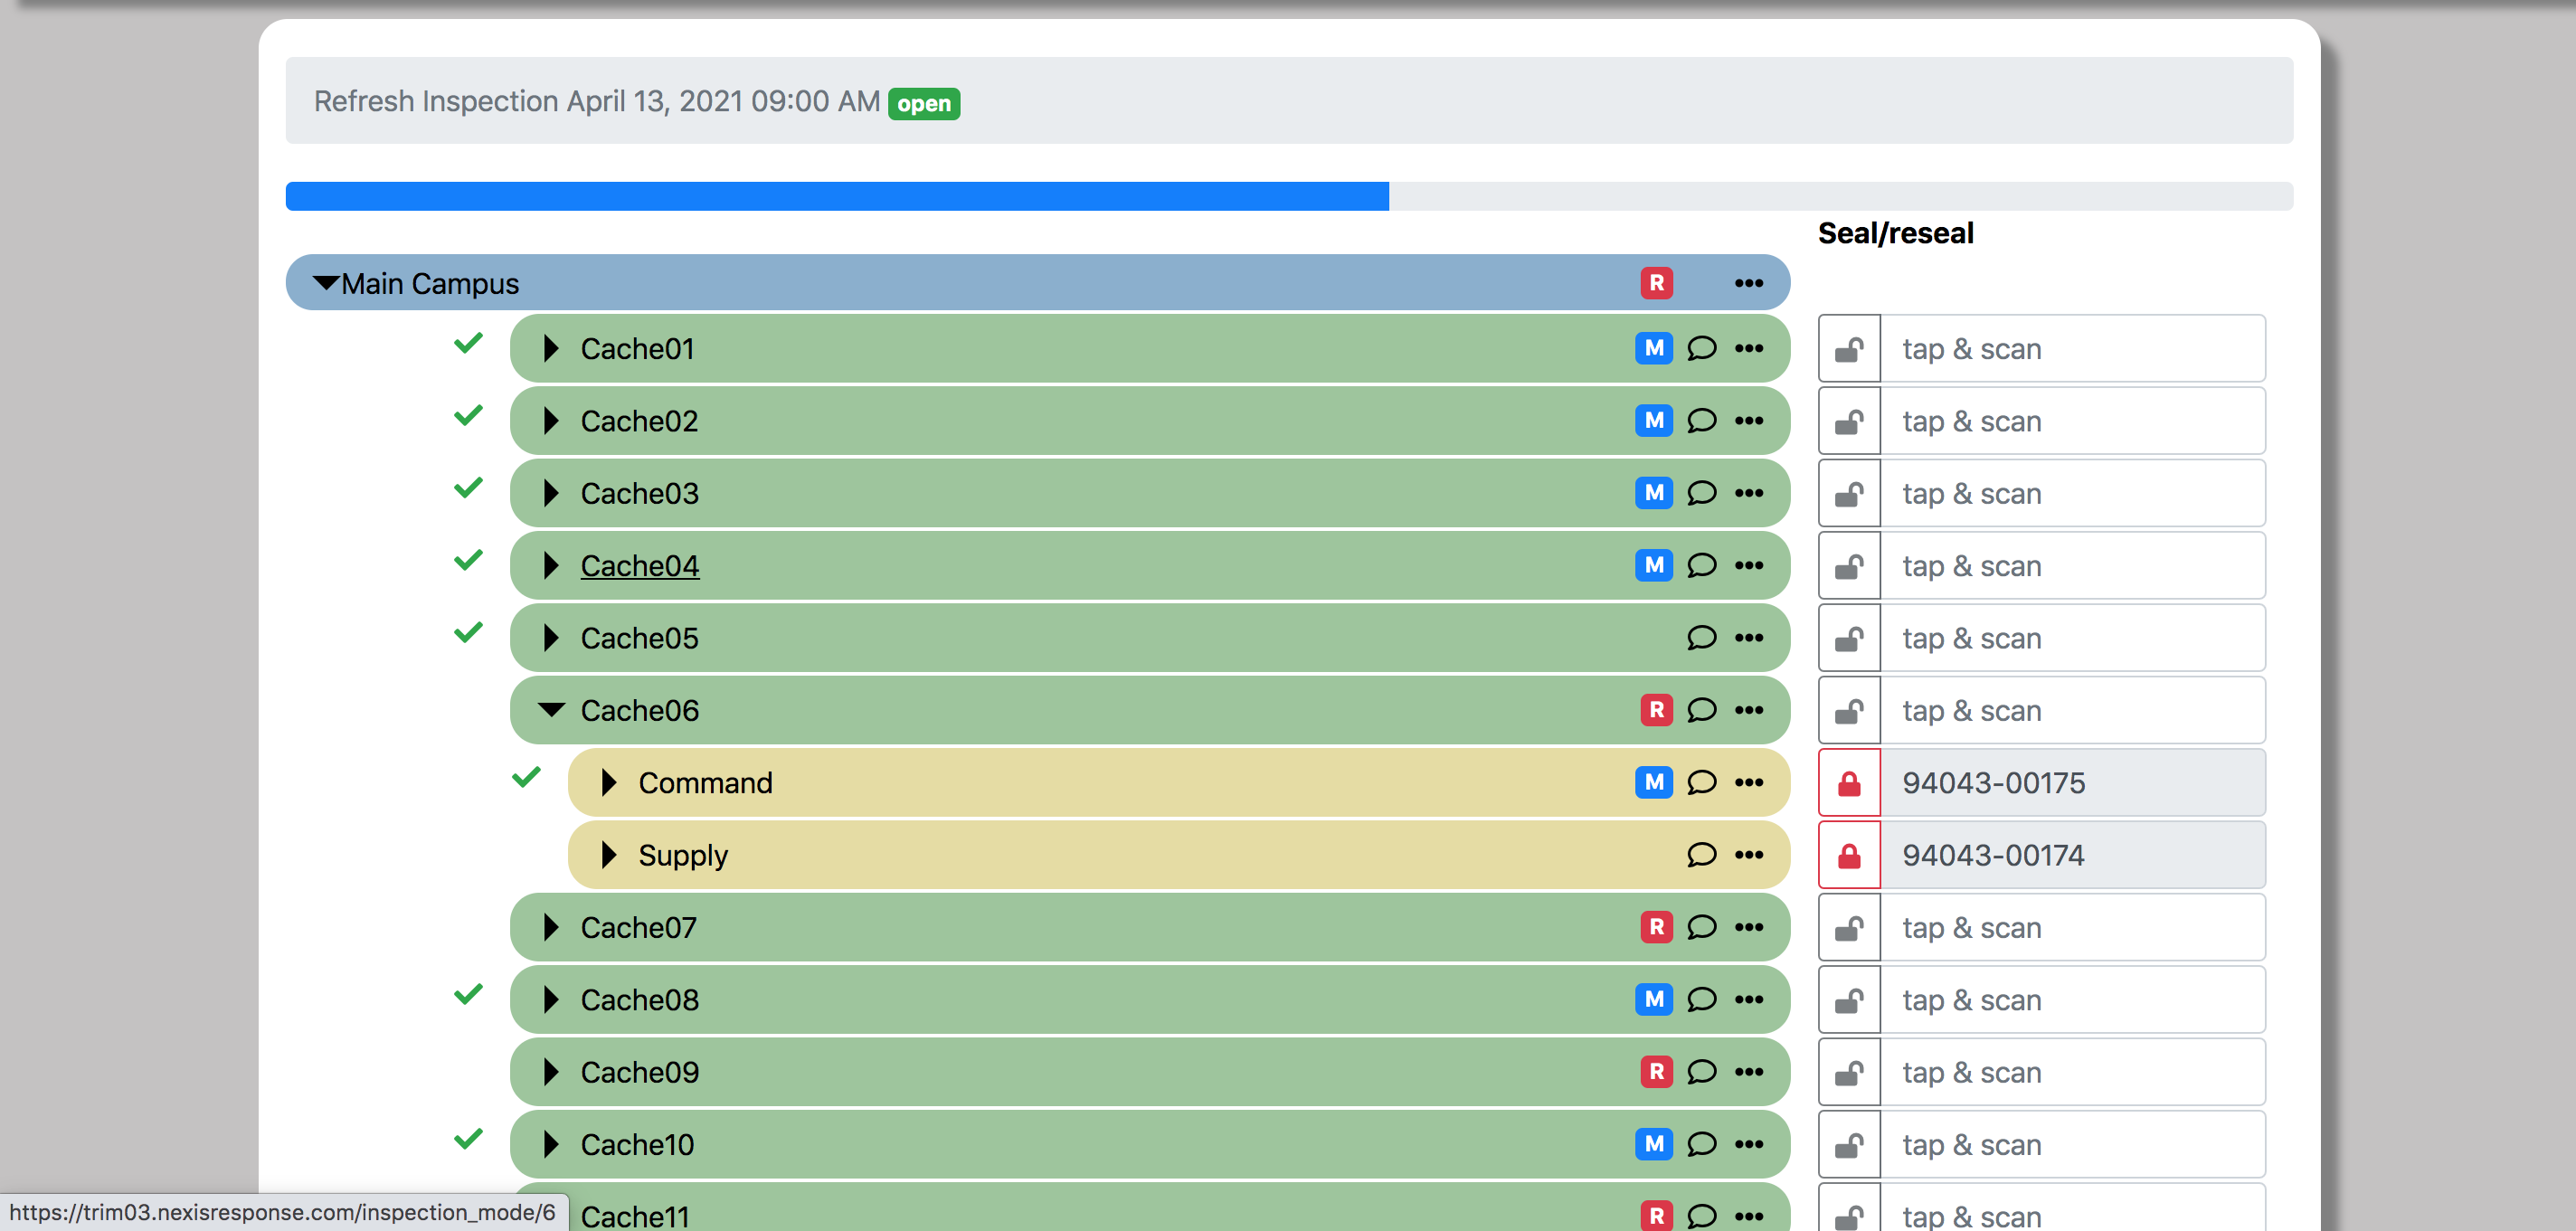Screen dimensions: 2576x1231
Task: Open comment bubble for Supply
Action: (x=1701, y=854)
